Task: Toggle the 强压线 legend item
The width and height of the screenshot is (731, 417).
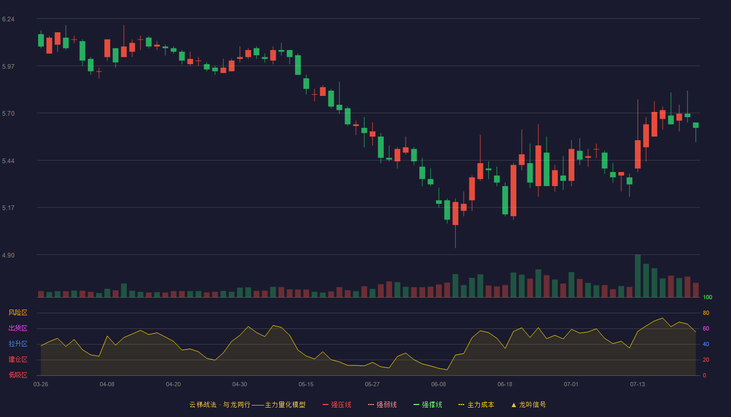Action: click(x=337, y=404)
